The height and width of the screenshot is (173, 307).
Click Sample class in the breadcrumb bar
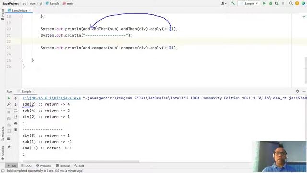pyautogui.click(x=52, y=3)
